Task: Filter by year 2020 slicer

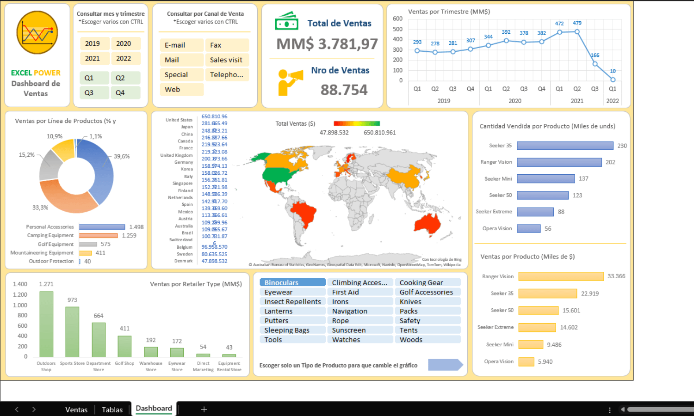Action: [x=125, y=43]
